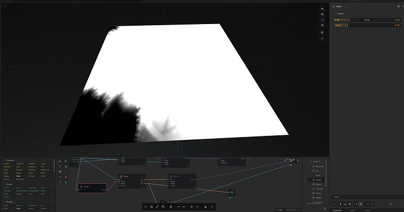Add the Blur modify node
Screen dimensions: 404x212
[42, 206]
